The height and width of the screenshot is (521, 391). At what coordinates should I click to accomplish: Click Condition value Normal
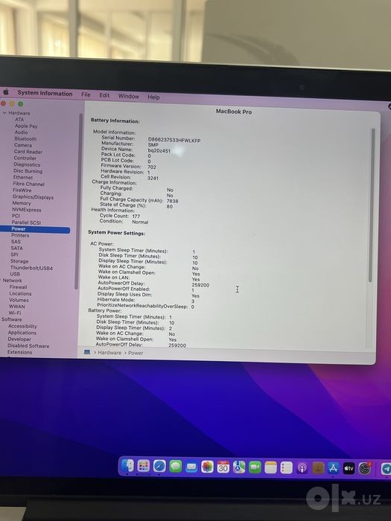[x=140, y=222]
